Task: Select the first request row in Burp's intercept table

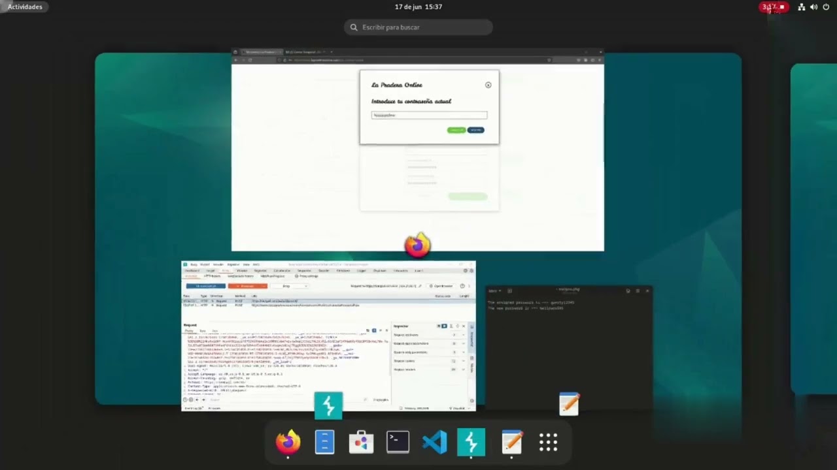Action: (x=327, y=301)
